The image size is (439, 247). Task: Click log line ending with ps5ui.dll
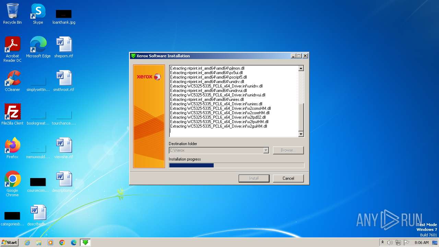(x=206, y=73)
